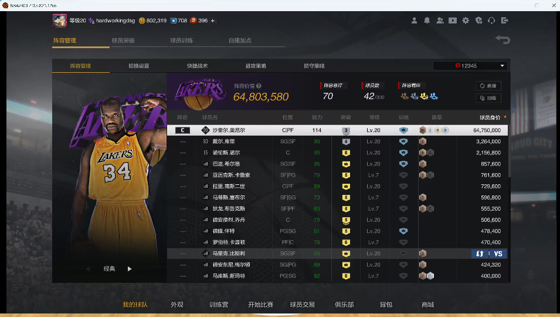Sort by the 等级 column header
560x317 pixels.
pos(374,117)
